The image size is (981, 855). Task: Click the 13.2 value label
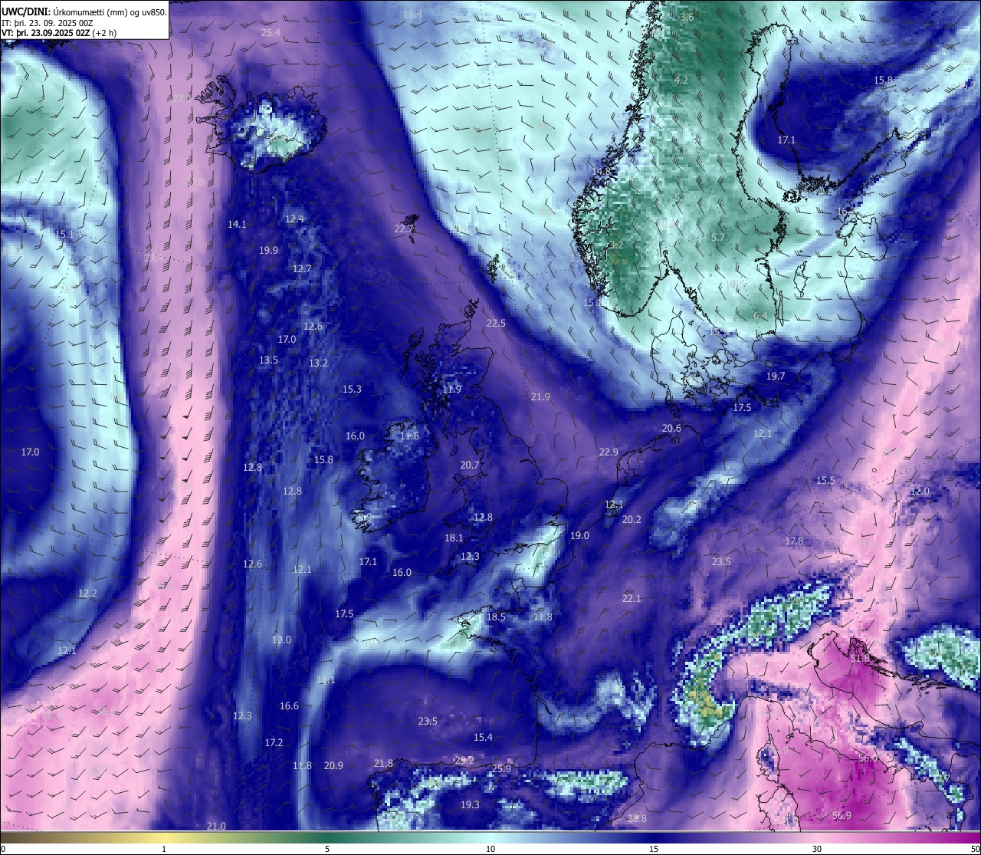[x=318, y=363]
